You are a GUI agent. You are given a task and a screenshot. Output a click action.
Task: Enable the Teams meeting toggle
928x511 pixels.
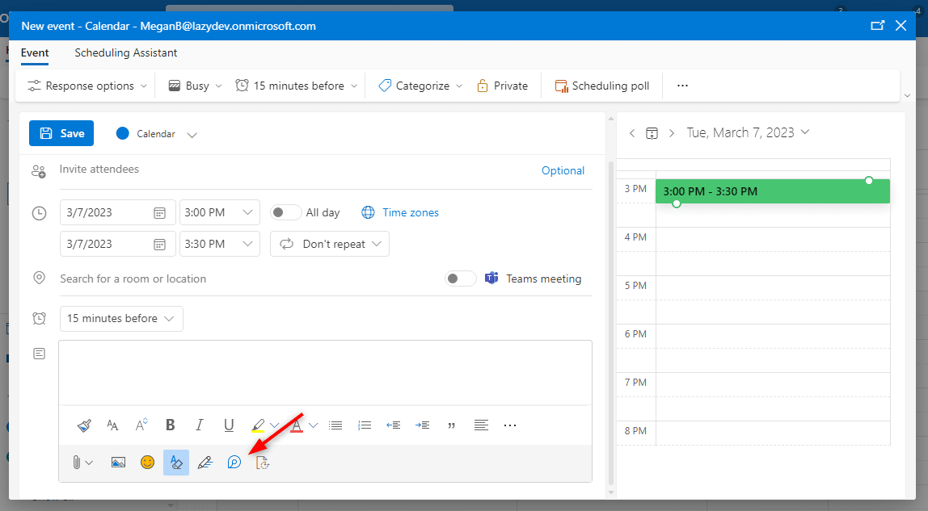[x=459, y=278]
